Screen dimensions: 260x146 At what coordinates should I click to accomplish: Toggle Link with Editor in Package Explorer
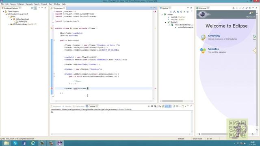coord(35,8)
